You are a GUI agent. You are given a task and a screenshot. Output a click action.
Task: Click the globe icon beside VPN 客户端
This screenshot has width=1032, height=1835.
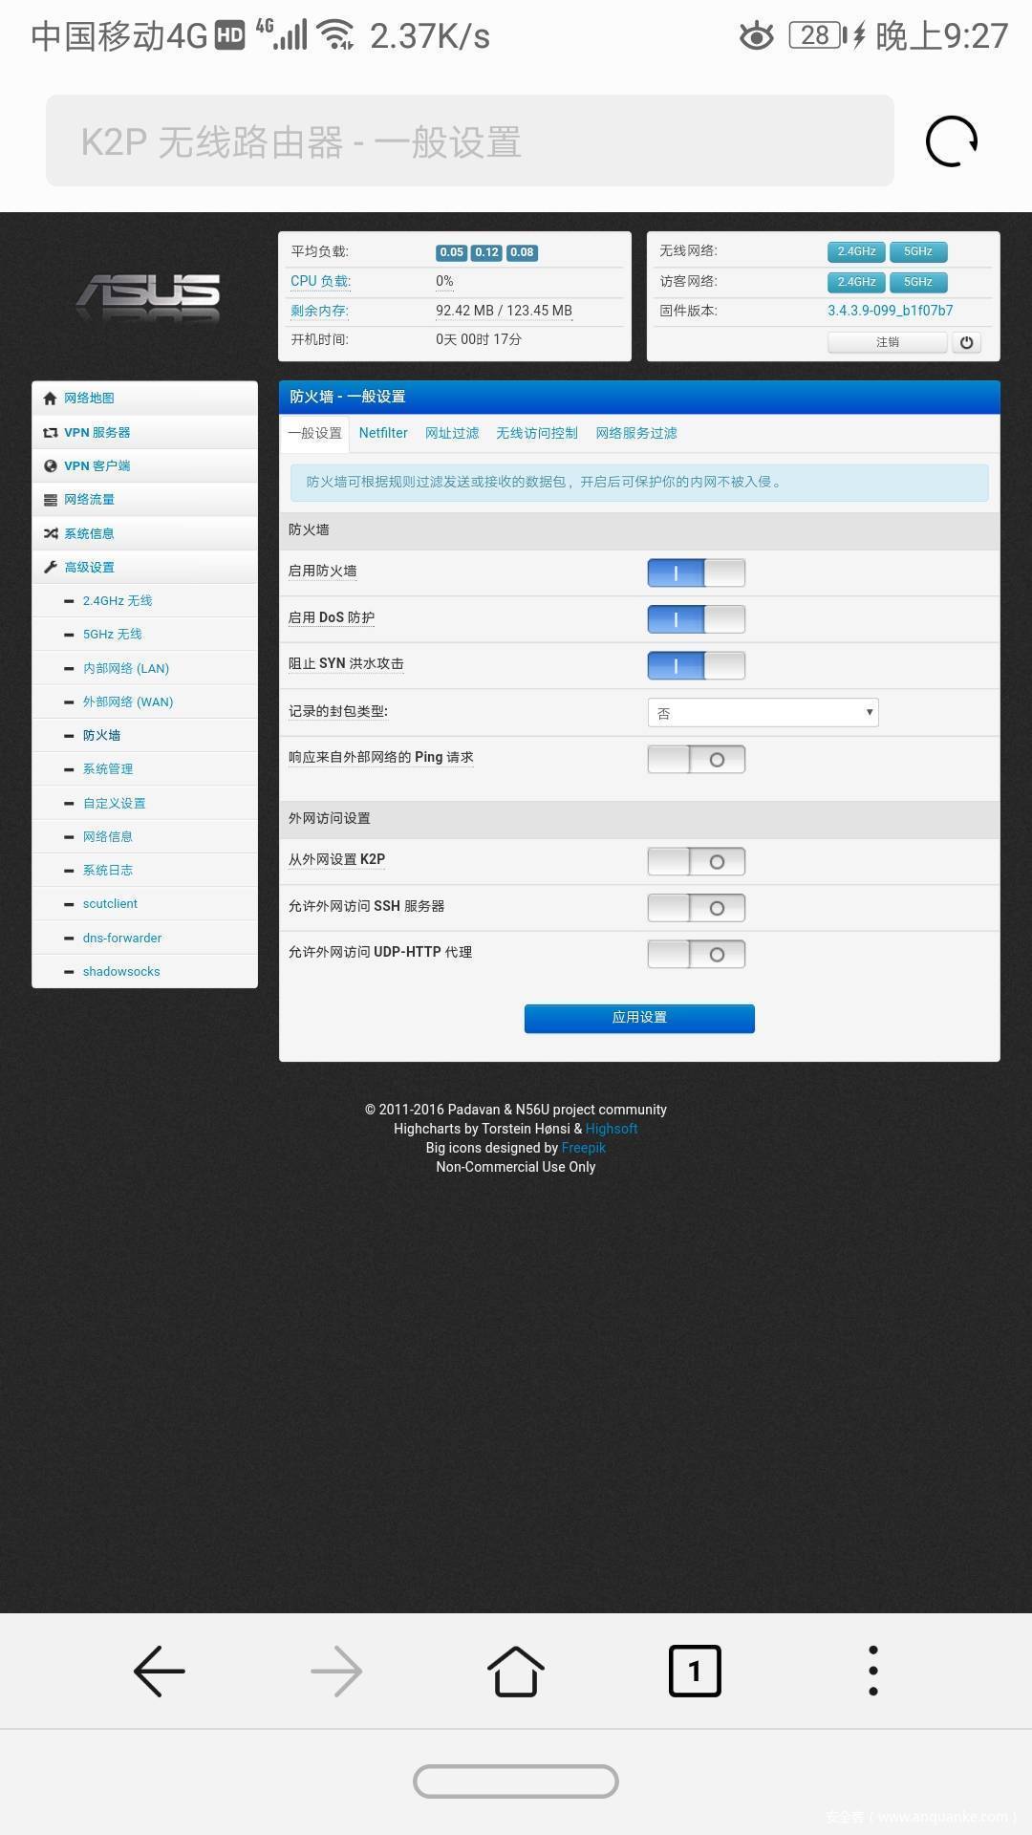point(50,465)
